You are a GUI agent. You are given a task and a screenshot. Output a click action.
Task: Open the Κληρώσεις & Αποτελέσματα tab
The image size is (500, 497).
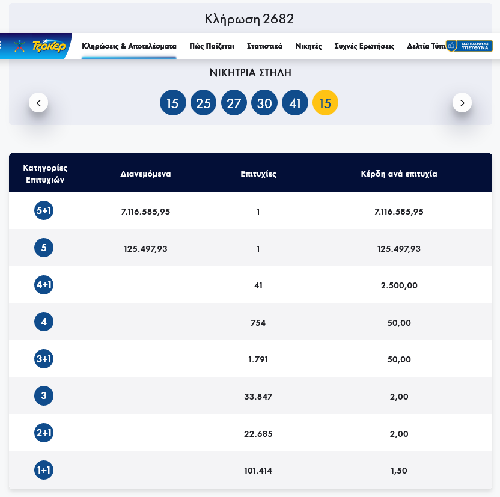pyautogui.click(x=129, y=46)
